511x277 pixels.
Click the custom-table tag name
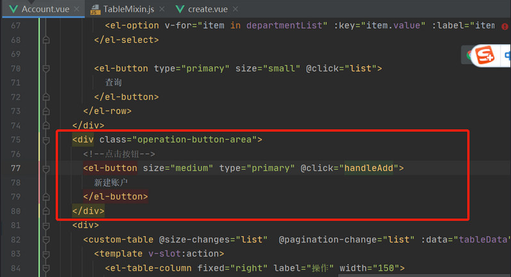click(120, 239)
